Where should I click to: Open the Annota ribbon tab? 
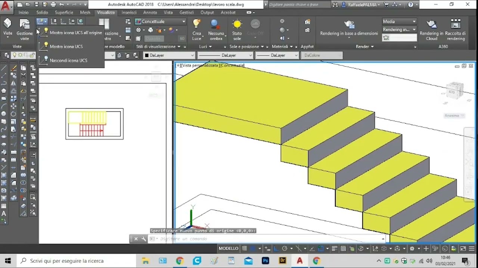pyautogui.click(x=150, y=12)
